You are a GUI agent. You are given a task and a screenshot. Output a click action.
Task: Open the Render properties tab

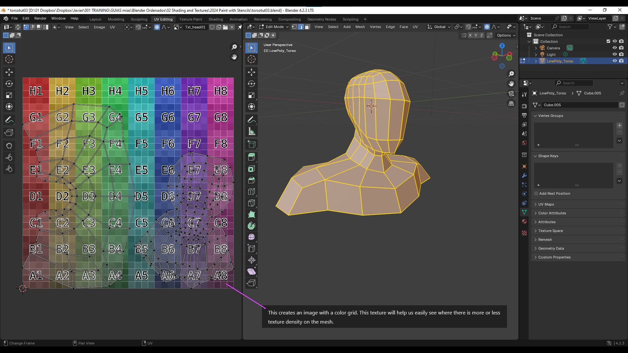[x=524, y=106]
